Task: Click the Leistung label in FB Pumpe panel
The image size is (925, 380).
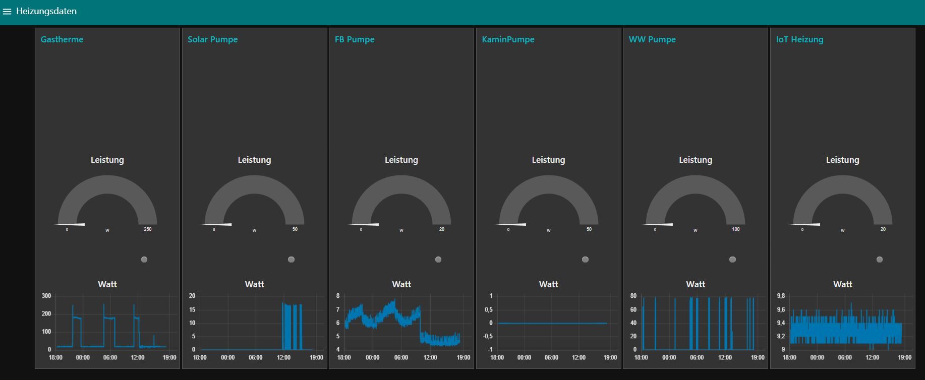Action: 401,160
